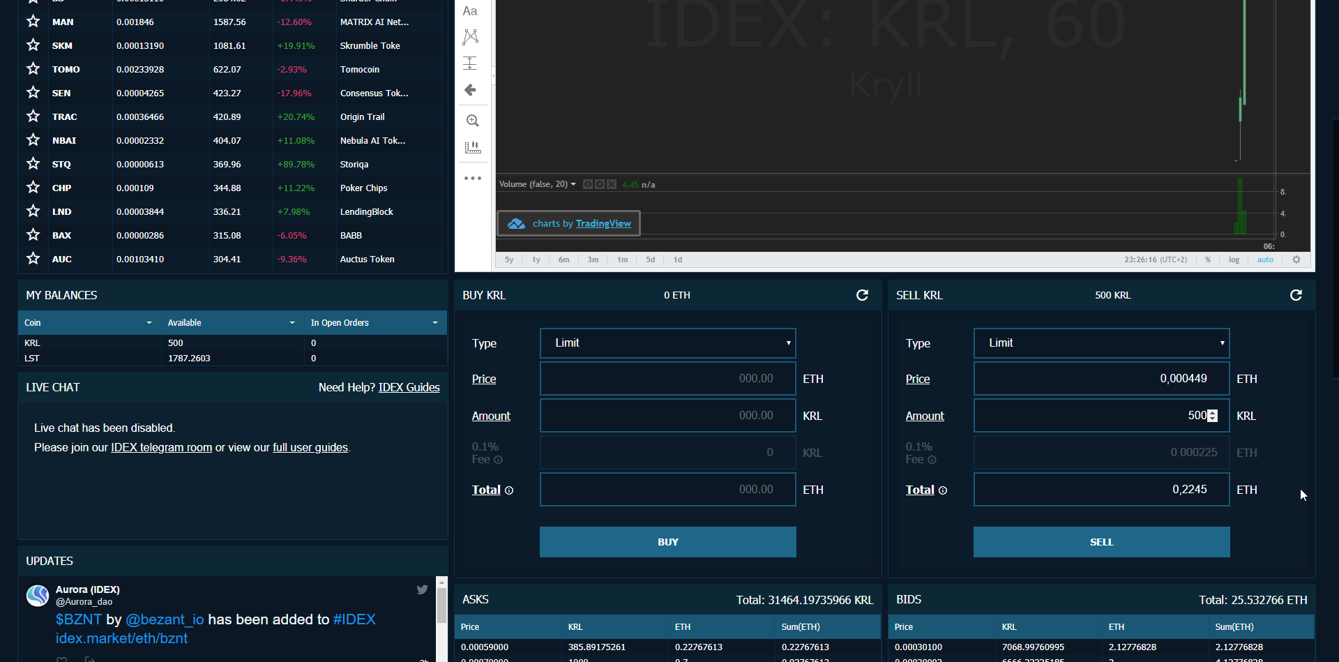Star the SEN market row

click(x=33, y=93)
